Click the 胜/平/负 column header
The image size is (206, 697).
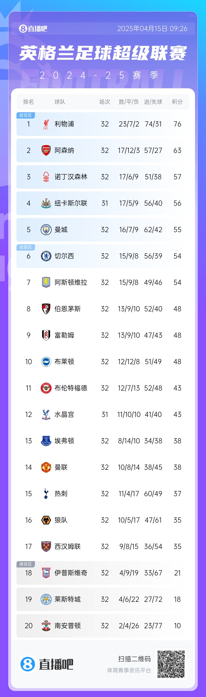pyautogui.click(x=129, y=102)
